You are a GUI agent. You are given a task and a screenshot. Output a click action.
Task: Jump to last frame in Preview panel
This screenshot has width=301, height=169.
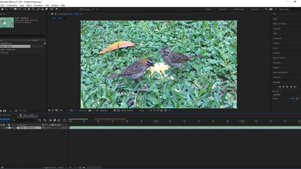pyautogui.click(x=295, y=87)
